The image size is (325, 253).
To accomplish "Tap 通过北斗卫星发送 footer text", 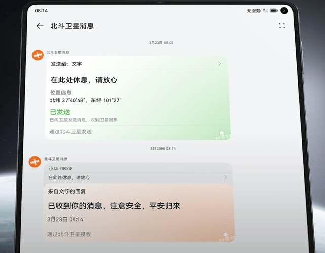I will click(x=71, y=132).
